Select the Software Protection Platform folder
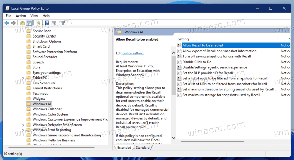 click(x=55, y=52)
